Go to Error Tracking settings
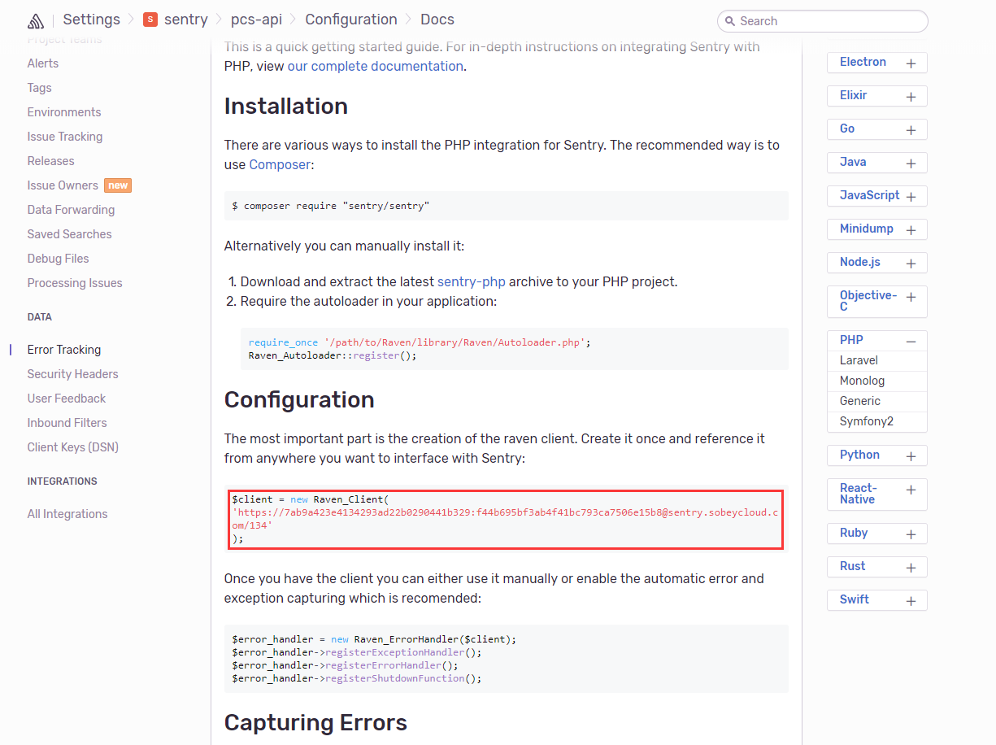The width and height of the screenshot is (996, 745). (64, 350)
